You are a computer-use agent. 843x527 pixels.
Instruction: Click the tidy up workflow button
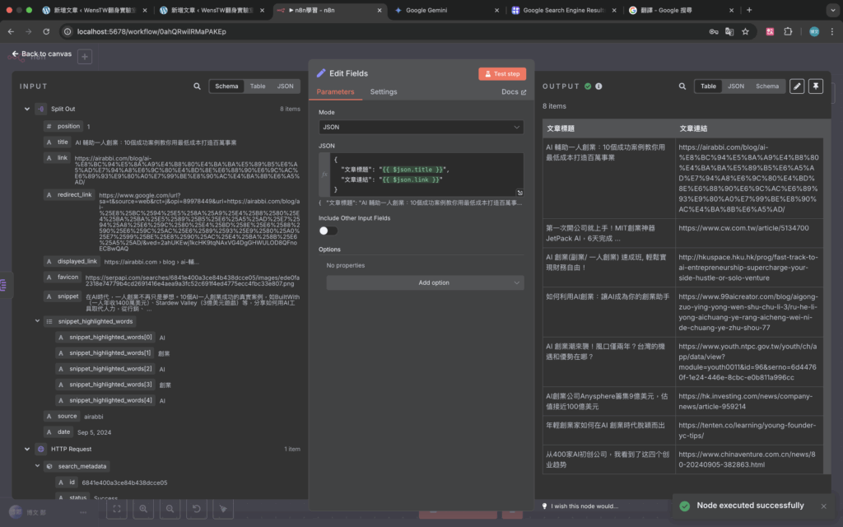pyautogui.click(x=223, y=509)
